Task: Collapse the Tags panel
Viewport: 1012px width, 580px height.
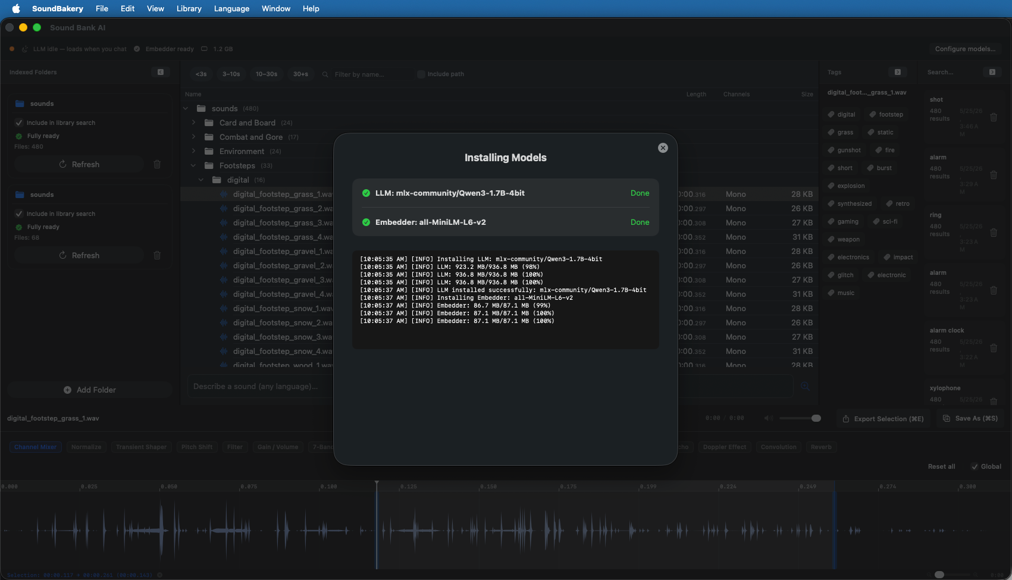Action: [898, 72]
